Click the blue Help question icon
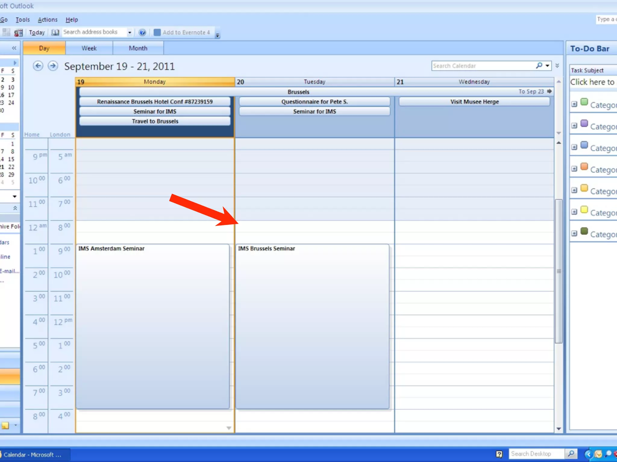Image resolution: width=617 pixels, height=462 pixels. (x=142, y=32)
